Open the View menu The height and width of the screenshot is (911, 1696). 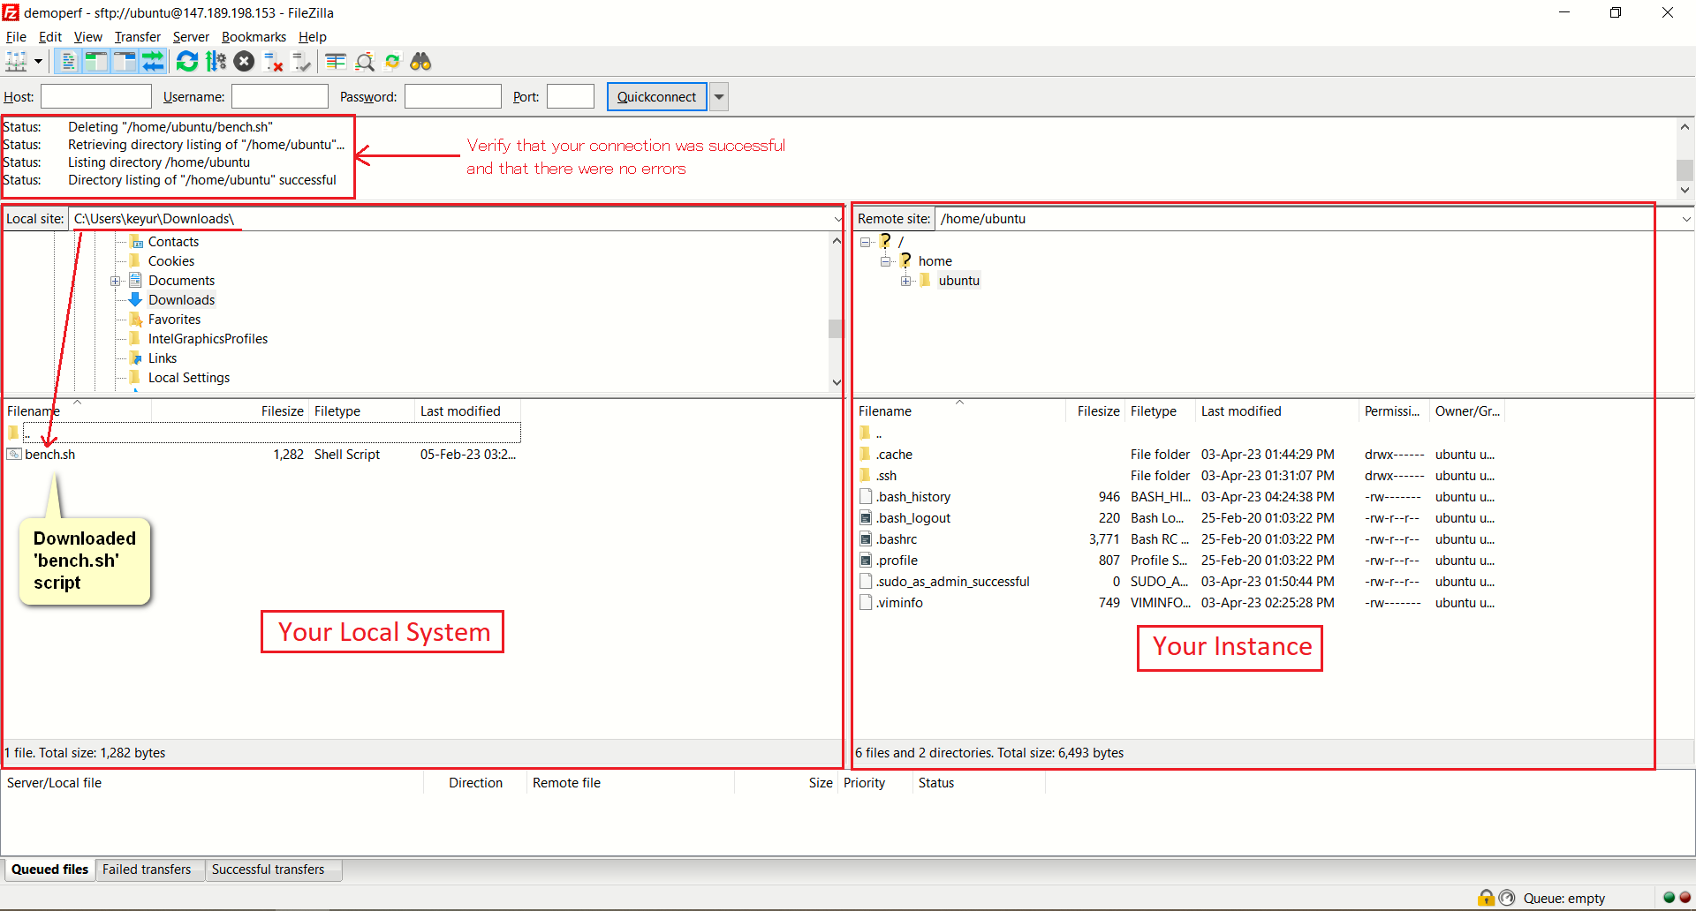point(88,37)
